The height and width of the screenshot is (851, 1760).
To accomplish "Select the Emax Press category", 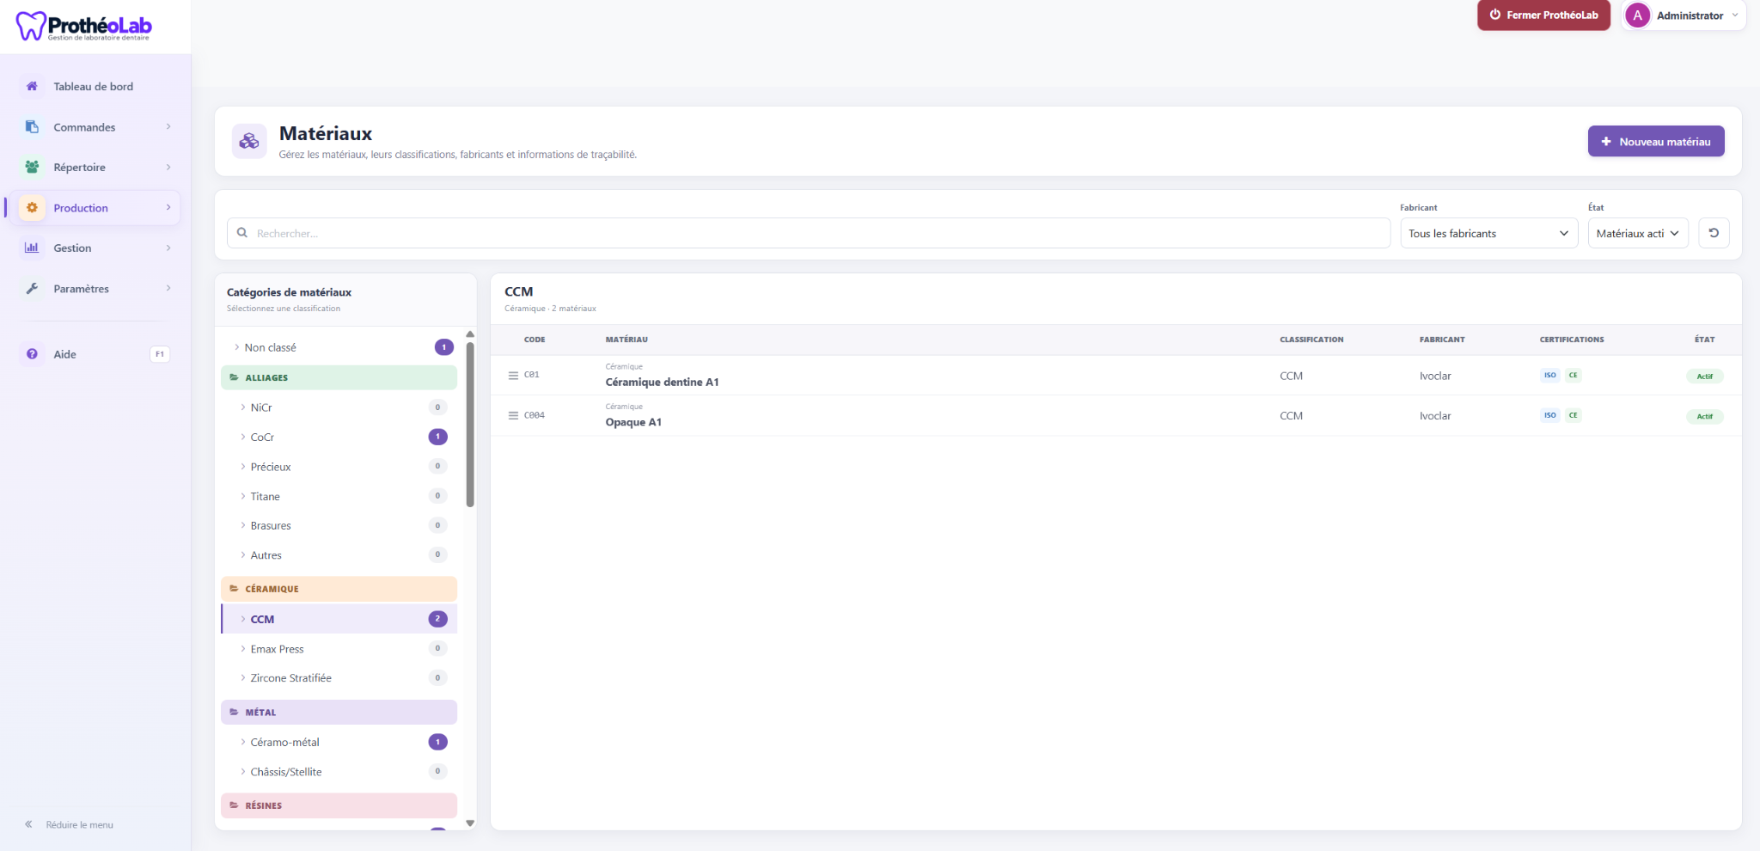I will 339,649.
